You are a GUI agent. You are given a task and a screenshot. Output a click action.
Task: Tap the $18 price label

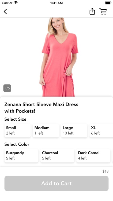click(x=106, y=171)
